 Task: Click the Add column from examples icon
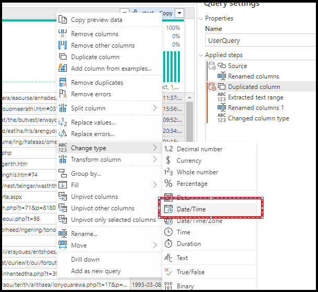pyautogui.click(x=63, y=68)
